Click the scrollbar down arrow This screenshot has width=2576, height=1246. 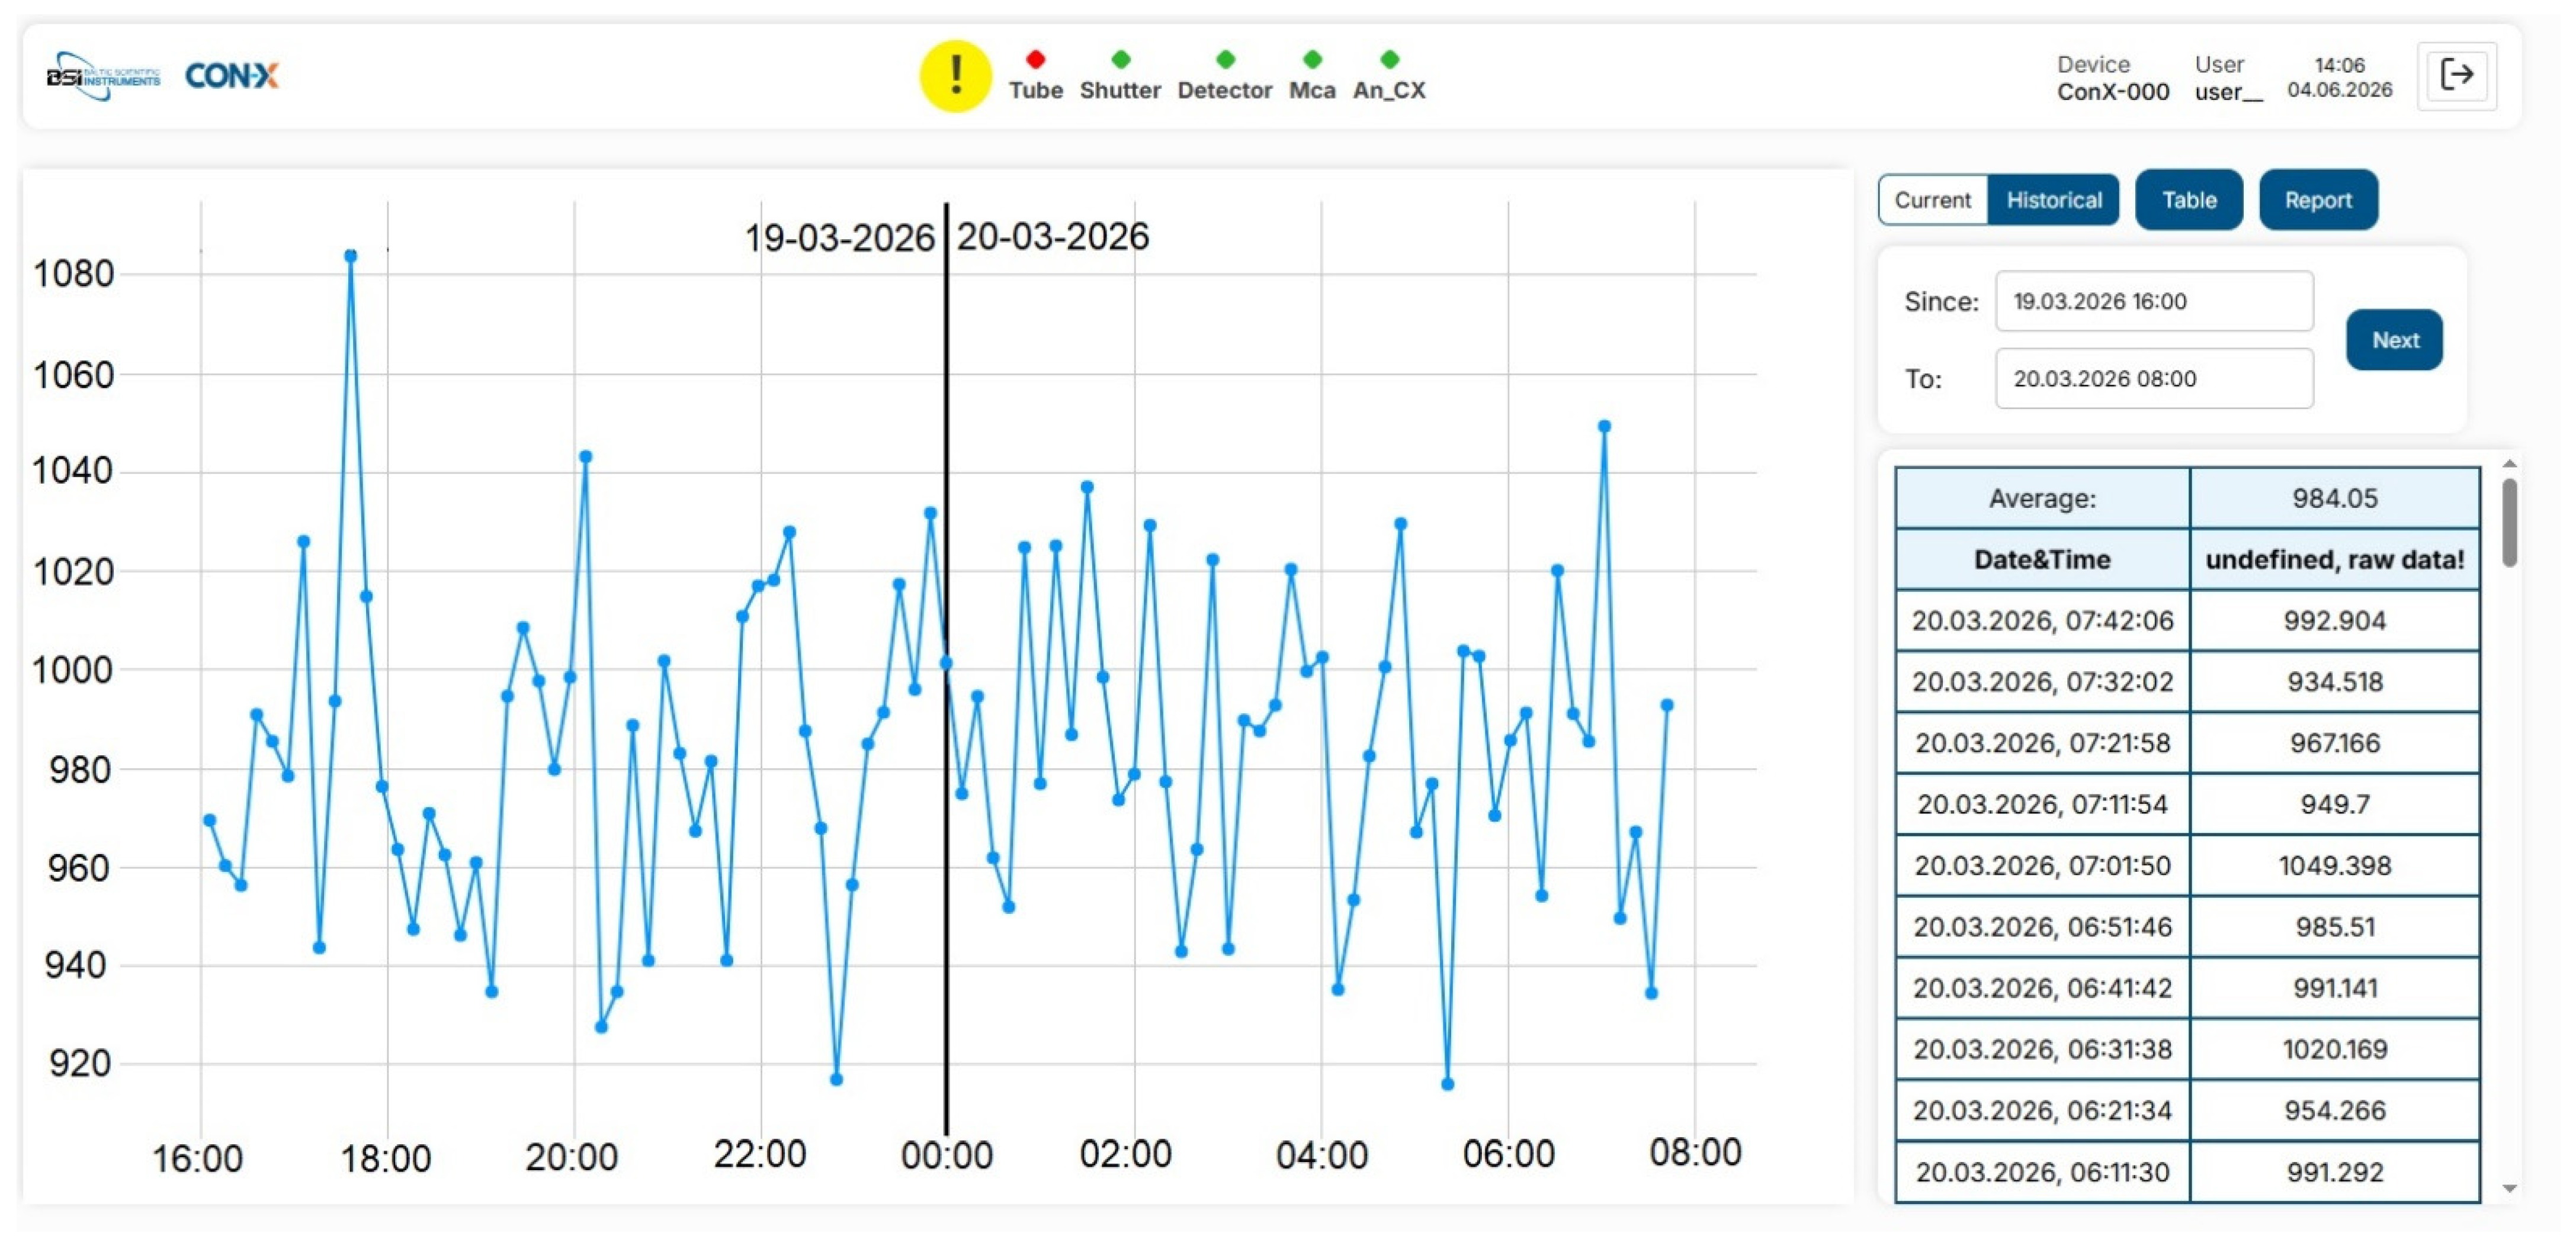click(x=2509, y=1189)
